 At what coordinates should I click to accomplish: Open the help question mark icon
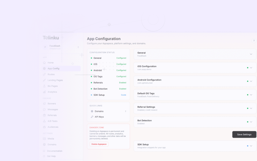(254, 41)
